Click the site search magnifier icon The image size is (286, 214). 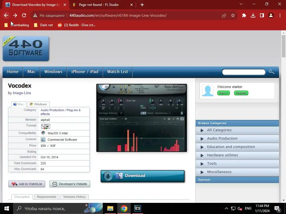tap(271, 72)
